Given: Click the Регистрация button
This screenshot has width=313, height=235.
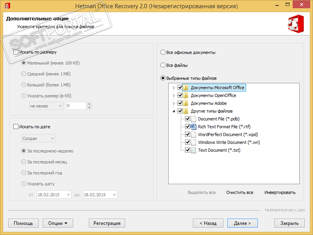Looking at the screenshot, I should [107, 223].
